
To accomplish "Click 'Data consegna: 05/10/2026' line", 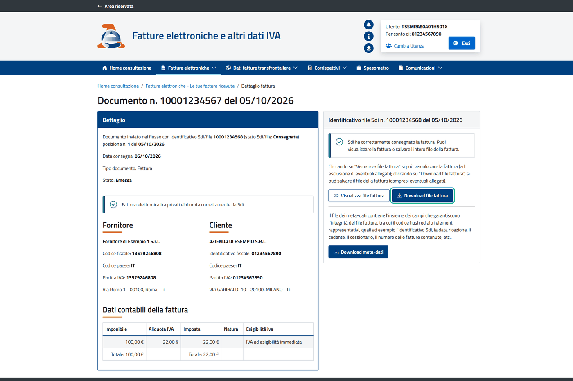I will [132, 156].
